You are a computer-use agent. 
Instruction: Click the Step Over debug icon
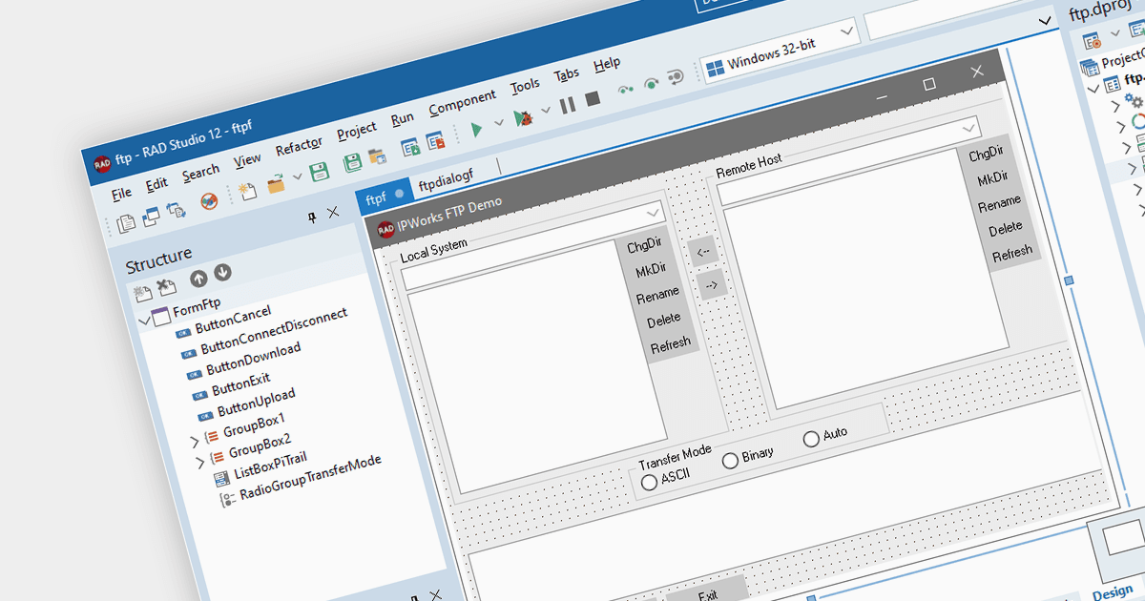point(652,83)
